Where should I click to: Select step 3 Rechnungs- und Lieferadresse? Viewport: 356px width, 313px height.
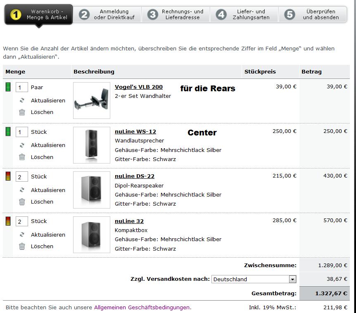pos(176,14)
